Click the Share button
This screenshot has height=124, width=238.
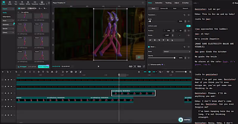[235, 3]
